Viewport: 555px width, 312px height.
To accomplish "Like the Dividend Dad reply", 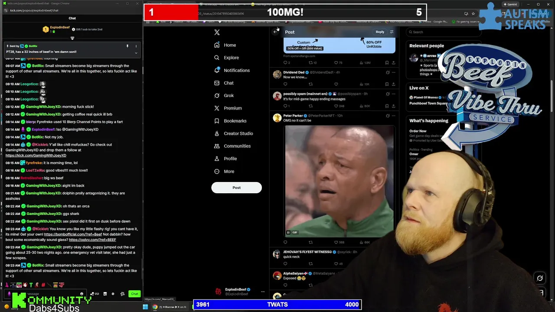I will click(x=336, y=84).
